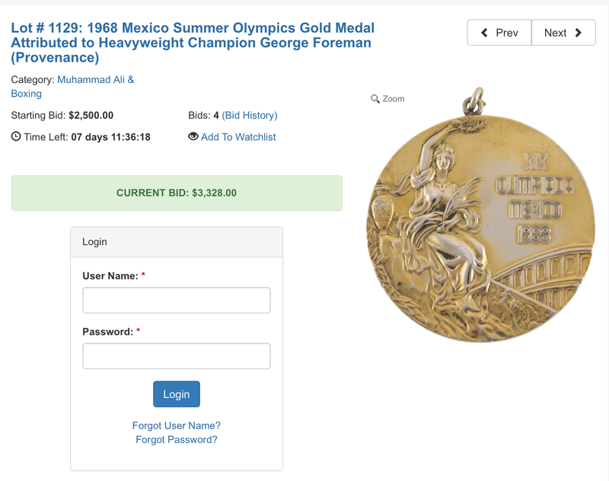The width and height of the screenshot is (609, 481).
Task: Focus the User Name input field
Action: pyautogui.click(x=177, y=300)
